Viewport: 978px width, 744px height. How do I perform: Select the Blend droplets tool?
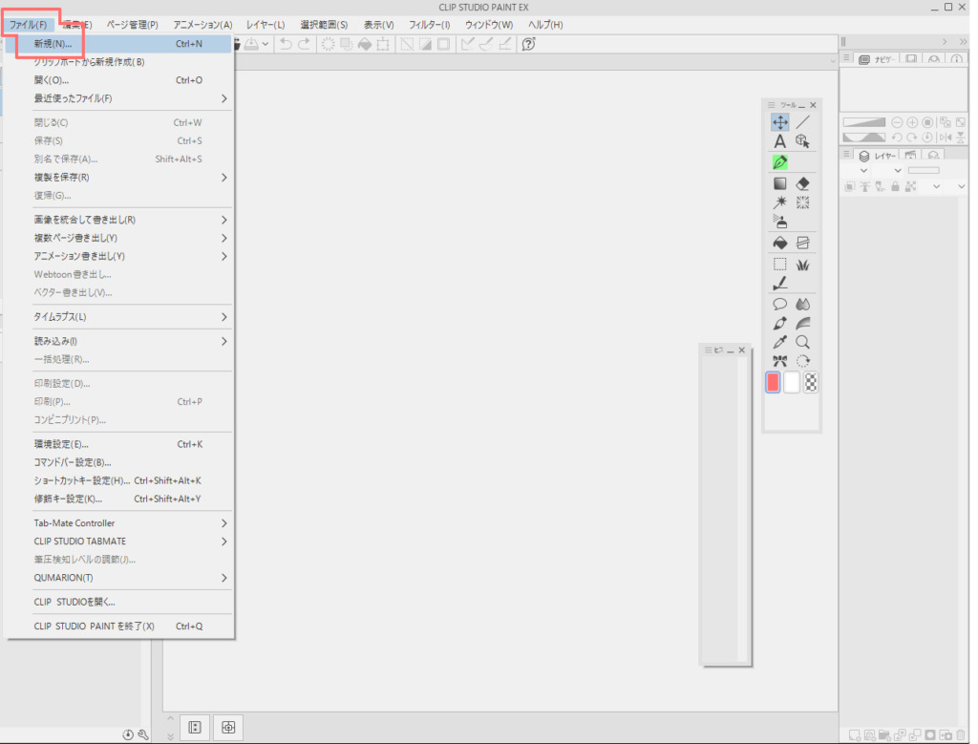pyautogui.click(x=802, y=305)
